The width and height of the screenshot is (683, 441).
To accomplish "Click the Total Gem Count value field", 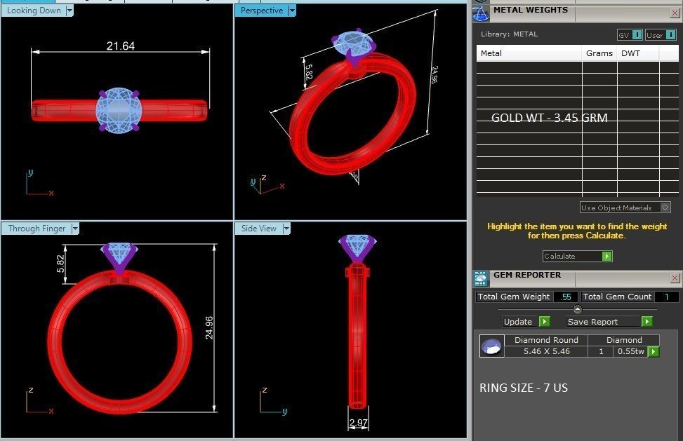I will pos(666,297).
